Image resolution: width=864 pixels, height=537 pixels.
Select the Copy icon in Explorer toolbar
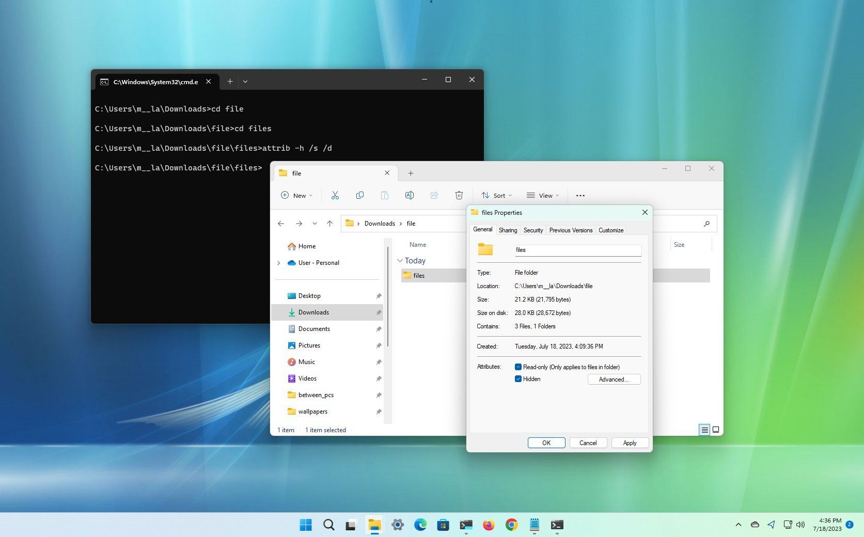360,195
